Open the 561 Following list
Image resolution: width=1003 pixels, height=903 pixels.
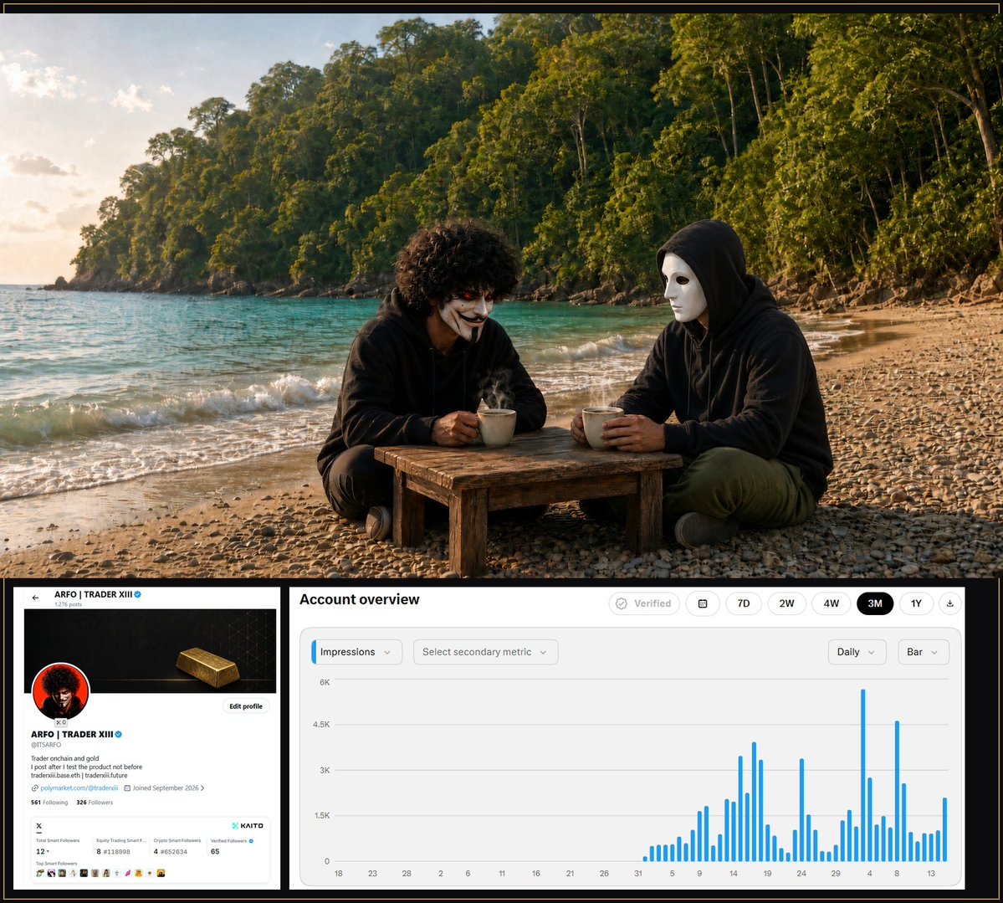click(x=49, y=803)
